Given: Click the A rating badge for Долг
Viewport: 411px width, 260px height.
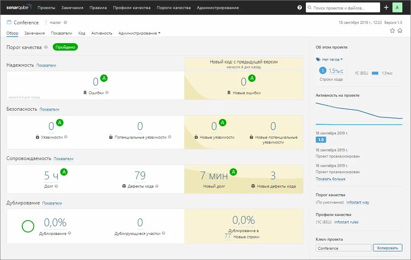Looking at the screenshot, I should [64, 172].
